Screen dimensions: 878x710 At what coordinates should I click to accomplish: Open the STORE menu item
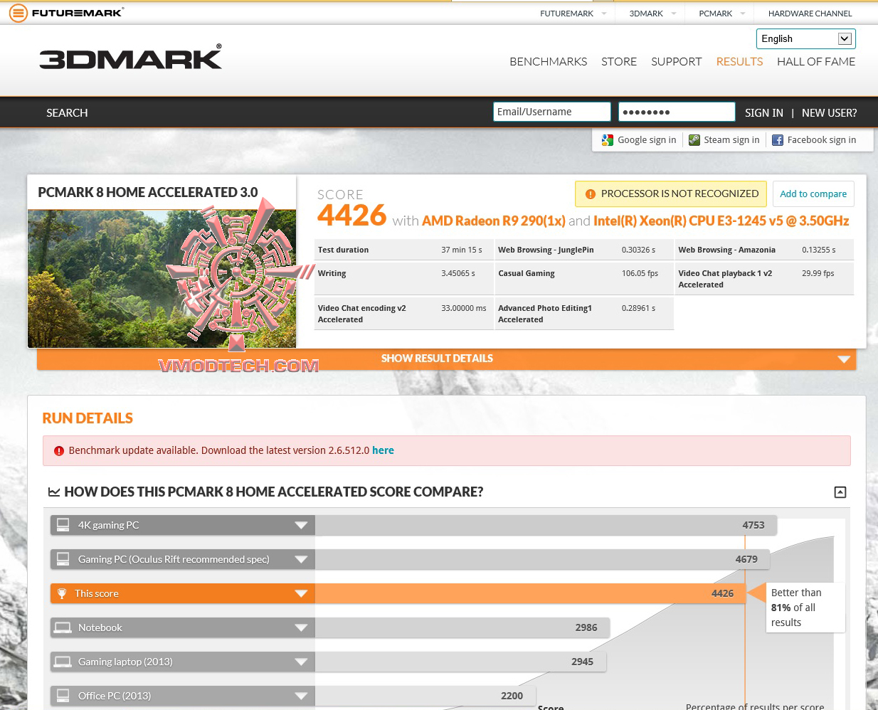coord(619,62)
